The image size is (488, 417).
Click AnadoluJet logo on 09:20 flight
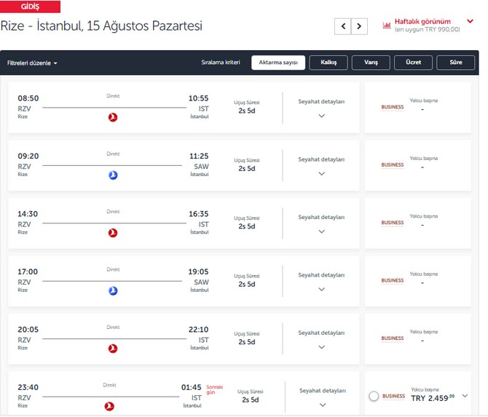pos(113,175)
